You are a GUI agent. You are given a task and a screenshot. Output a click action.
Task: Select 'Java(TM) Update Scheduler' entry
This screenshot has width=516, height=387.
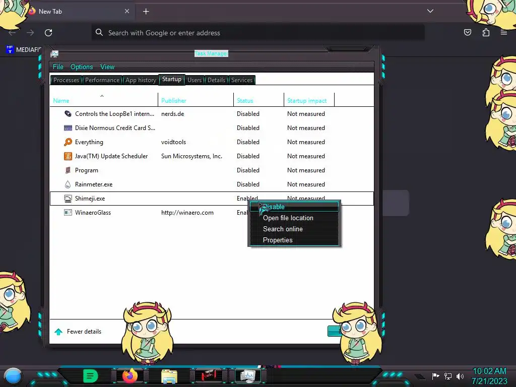pyautogui.click(x=111, y=156)
